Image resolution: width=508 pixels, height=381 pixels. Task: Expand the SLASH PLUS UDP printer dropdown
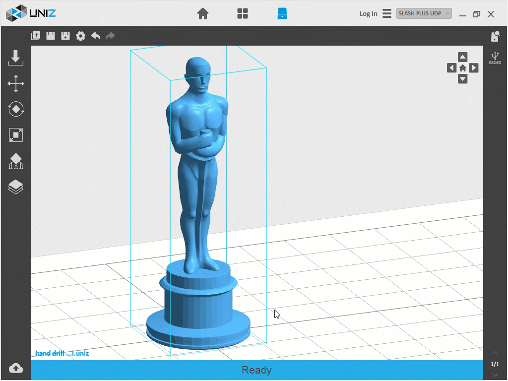click(x=424, y=13)
